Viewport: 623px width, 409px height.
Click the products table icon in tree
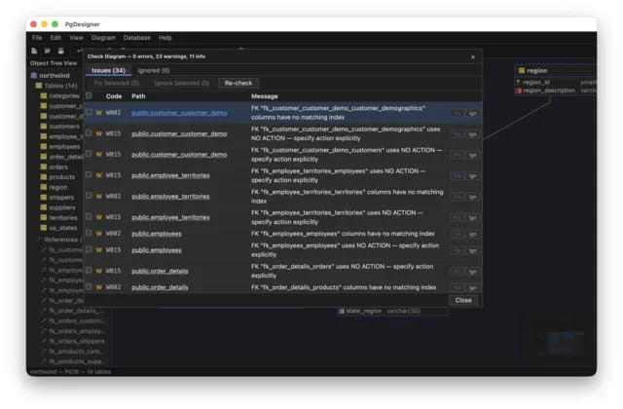pyautogui.click(x=44, y=176)
